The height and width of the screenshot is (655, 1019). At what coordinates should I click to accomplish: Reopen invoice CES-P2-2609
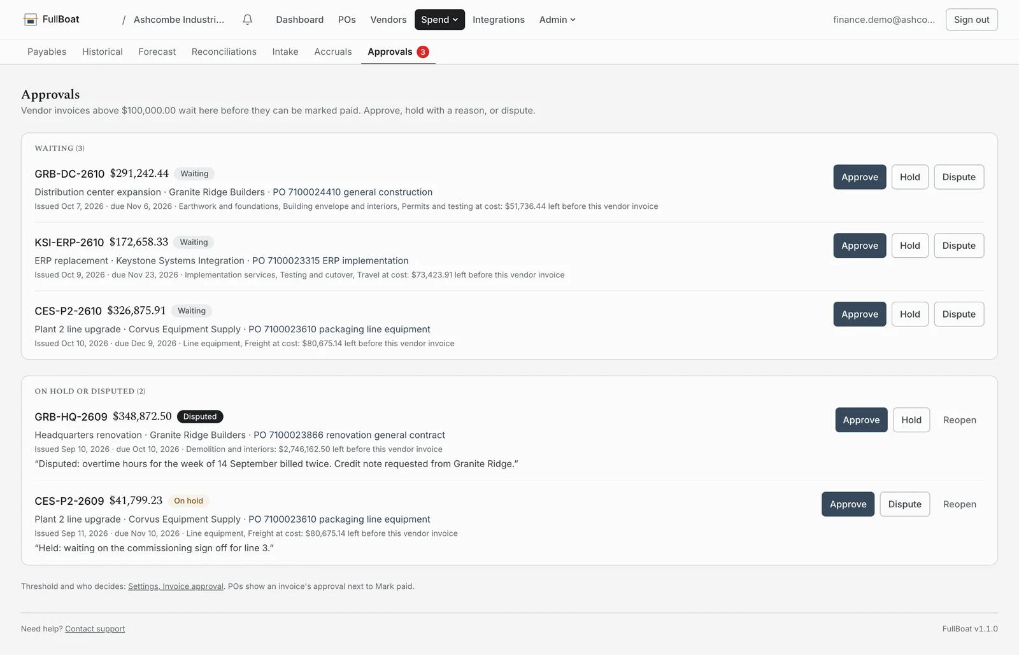click(x=960, y=504)
